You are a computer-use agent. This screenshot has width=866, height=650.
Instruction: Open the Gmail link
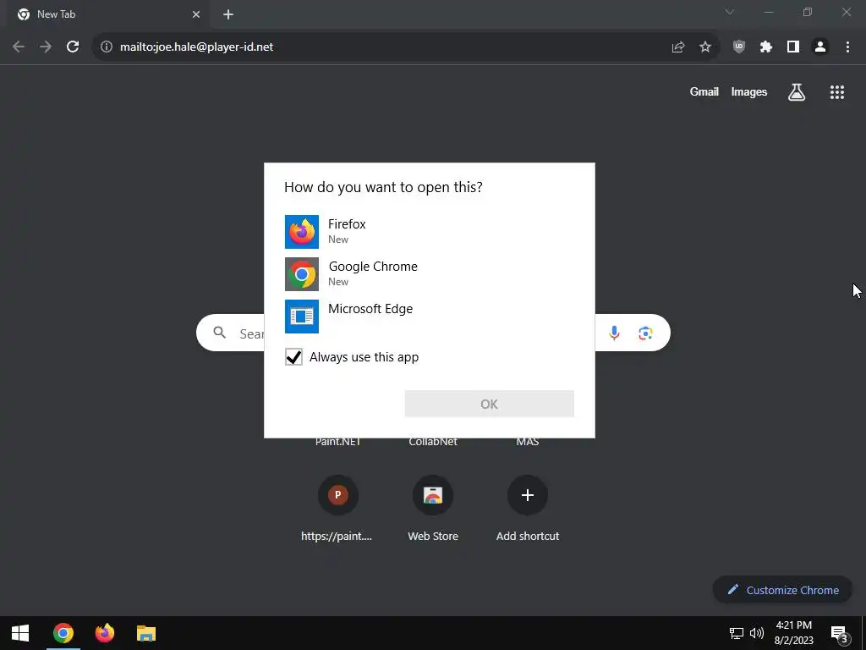click(x=704, y=91)
